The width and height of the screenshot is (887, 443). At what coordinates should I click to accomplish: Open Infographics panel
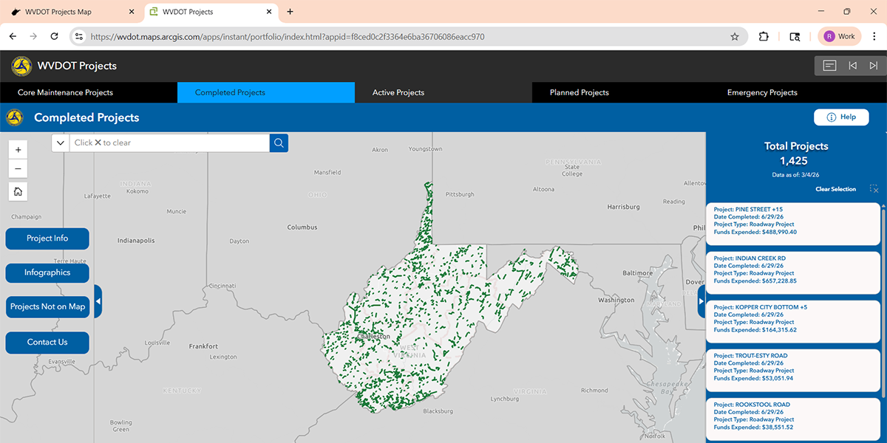click(x=47, y=272)
